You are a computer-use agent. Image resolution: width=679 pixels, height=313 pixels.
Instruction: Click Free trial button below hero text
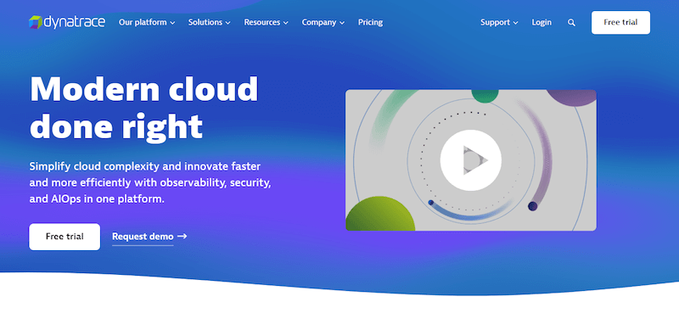point(65,237)
